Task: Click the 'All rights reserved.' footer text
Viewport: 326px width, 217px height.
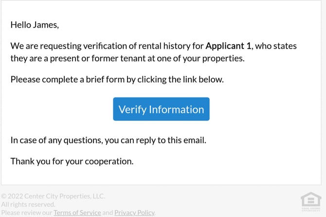Action: [28, 204]
